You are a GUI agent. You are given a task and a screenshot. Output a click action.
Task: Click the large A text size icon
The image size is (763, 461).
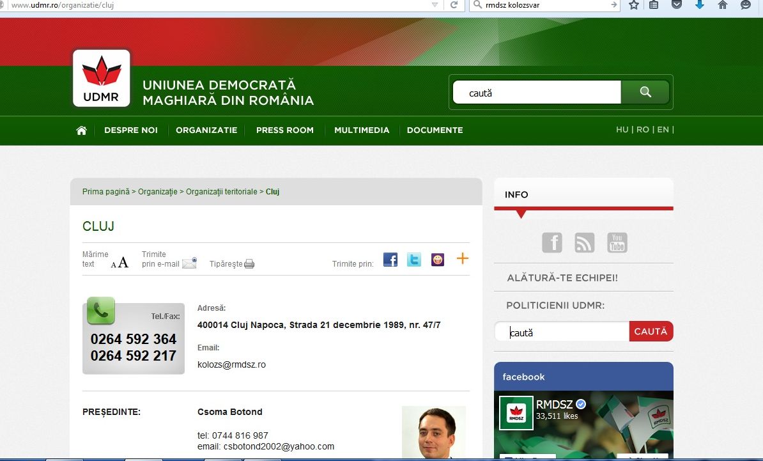[123, 262]
